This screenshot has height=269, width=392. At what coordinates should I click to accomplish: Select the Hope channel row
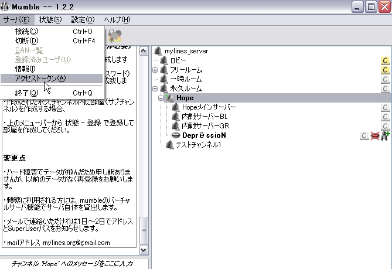(278, 98)
